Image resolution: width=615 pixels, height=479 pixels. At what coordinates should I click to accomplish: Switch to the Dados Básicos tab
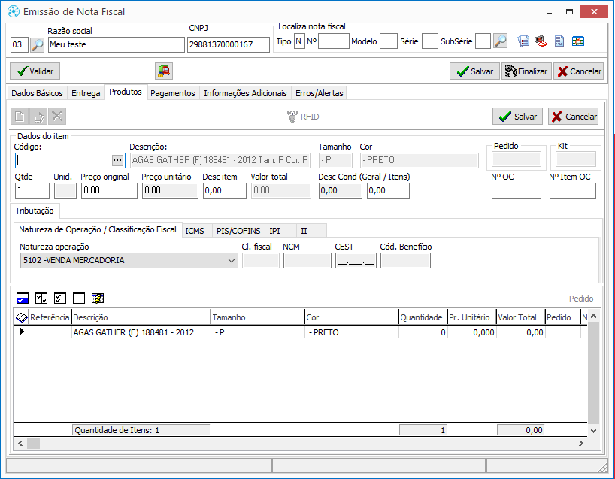pyautogui.click(x=37, y=93)
